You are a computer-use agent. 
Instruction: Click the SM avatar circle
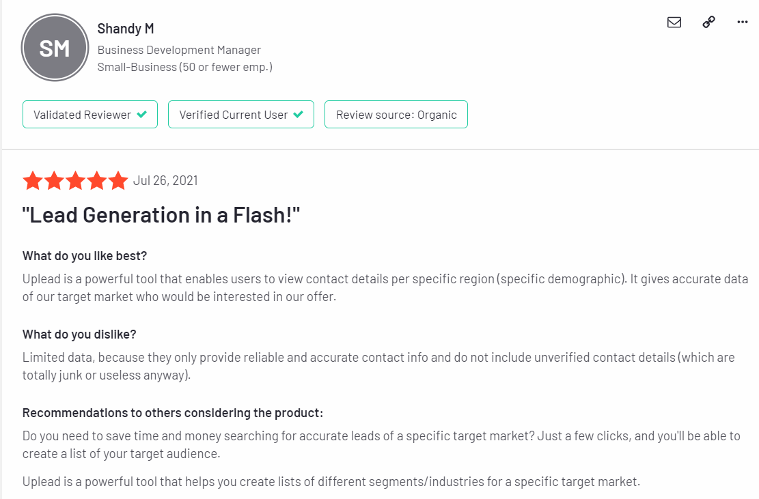tap(55, 47)
